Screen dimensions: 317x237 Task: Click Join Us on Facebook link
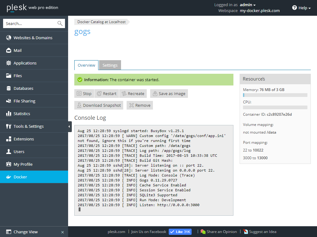pos(149,232)
